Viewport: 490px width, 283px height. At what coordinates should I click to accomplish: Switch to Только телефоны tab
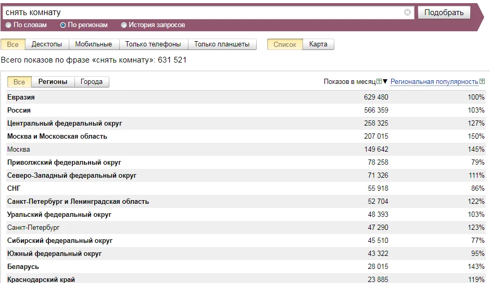click(x=153, y=44)
